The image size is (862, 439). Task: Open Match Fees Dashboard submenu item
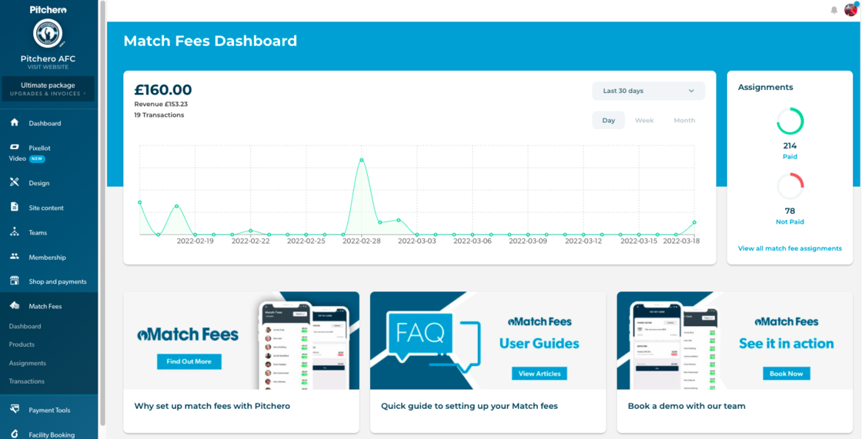(x=25, y=326)
